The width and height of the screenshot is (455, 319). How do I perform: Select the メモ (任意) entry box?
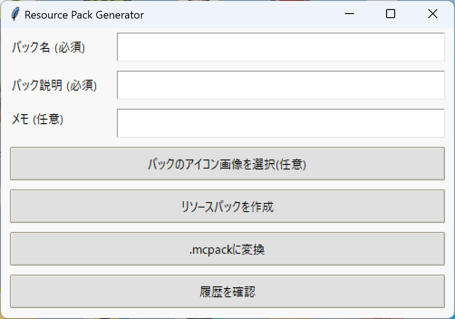281,123
